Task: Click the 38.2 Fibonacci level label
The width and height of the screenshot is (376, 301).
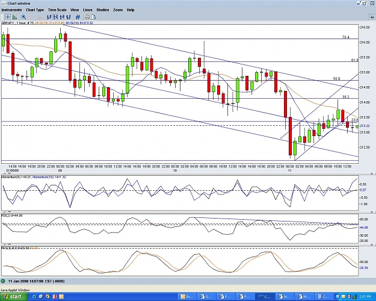Action: pyautogui.click(x=345, y=97)
